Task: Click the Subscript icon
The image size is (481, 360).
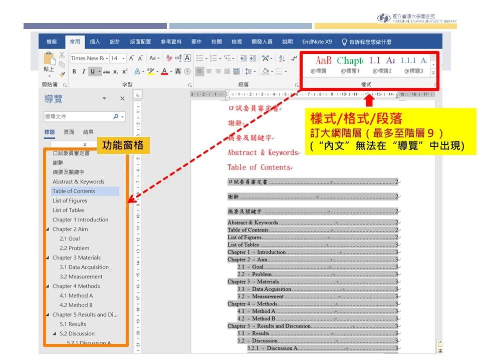Action: pos(116,71)
